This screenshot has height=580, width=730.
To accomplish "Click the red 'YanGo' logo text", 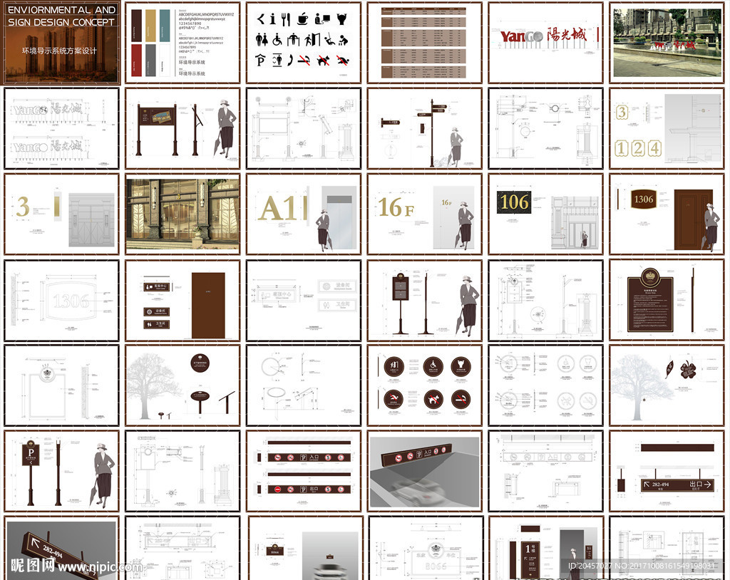I will tap(522, 36).
